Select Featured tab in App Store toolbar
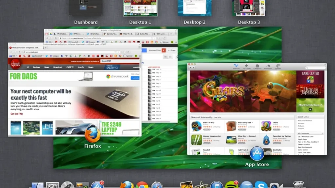335x188 pixels. point(236,67)
